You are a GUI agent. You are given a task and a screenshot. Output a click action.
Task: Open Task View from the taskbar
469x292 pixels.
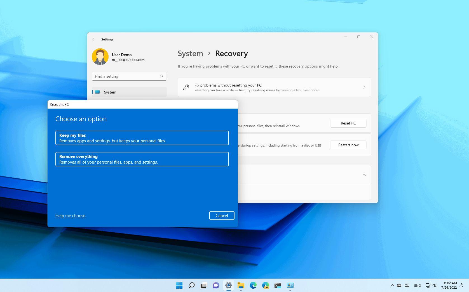(203, 285)
